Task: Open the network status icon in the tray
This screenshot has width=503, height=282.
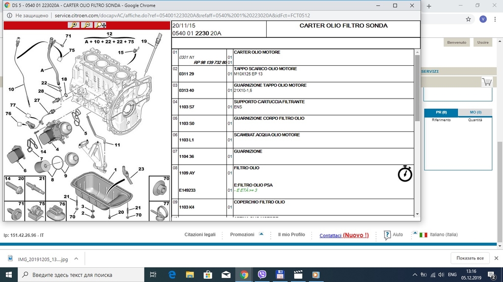Action: click(433, 275)
